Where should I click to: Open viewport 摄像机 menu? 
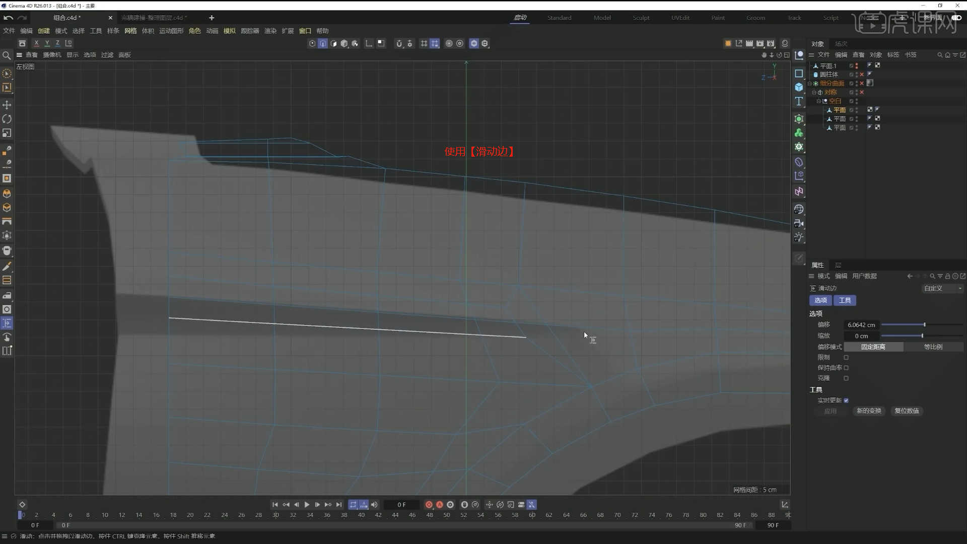pos(52,55)
